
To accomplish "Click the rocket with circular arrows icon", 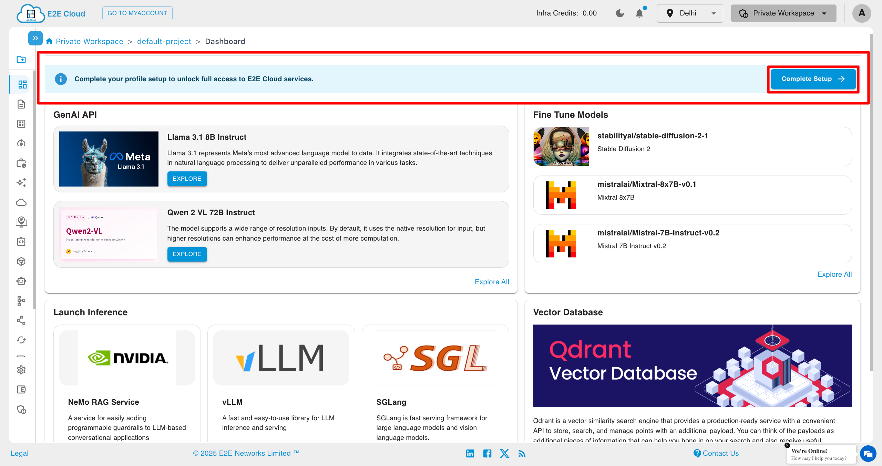I will tap(21, 144).
